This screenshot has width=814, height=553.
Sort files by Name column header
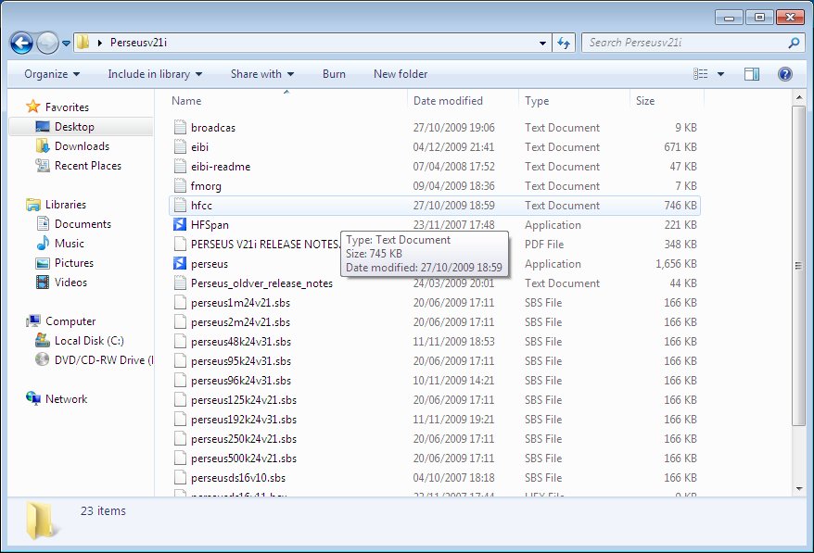(x=288, y=101)
